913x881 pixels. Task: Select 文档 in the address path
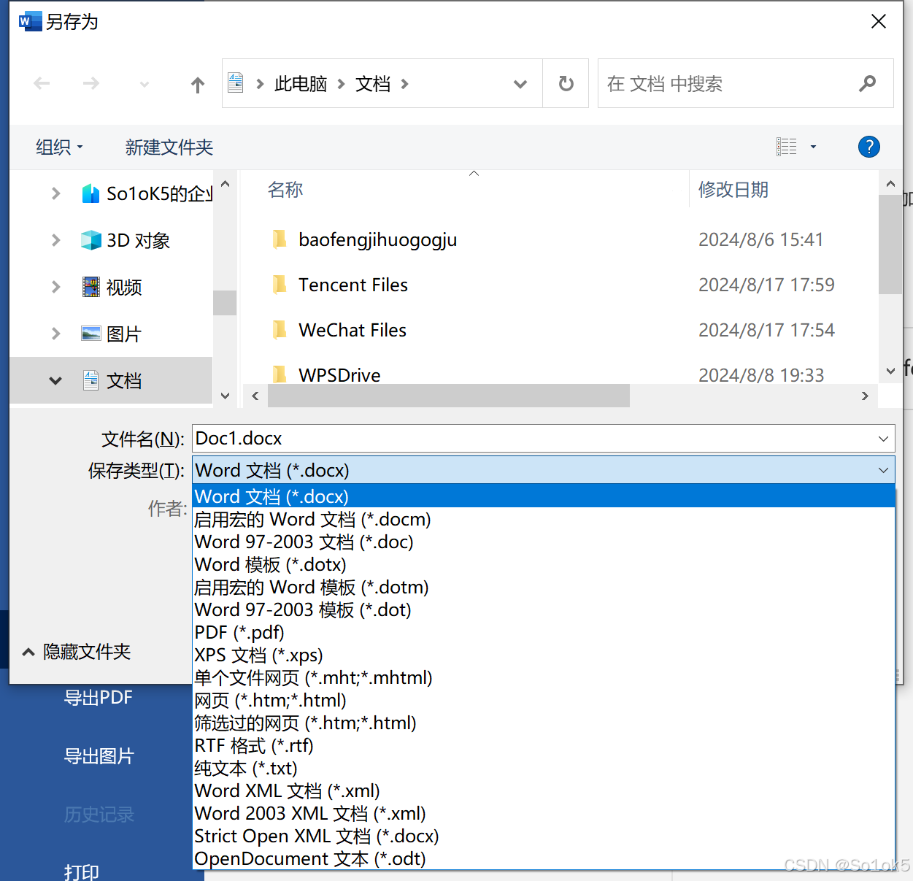(x=373, y=84)
